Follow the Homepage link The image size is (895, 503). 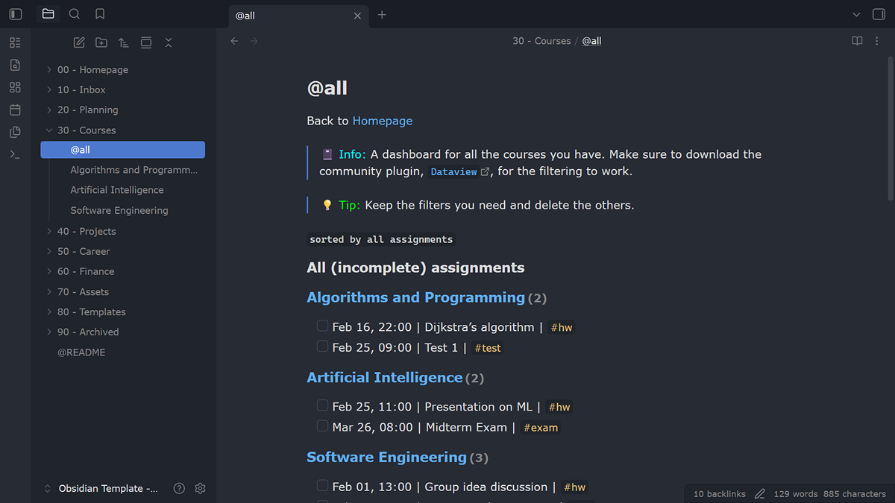tap(382, 121)
